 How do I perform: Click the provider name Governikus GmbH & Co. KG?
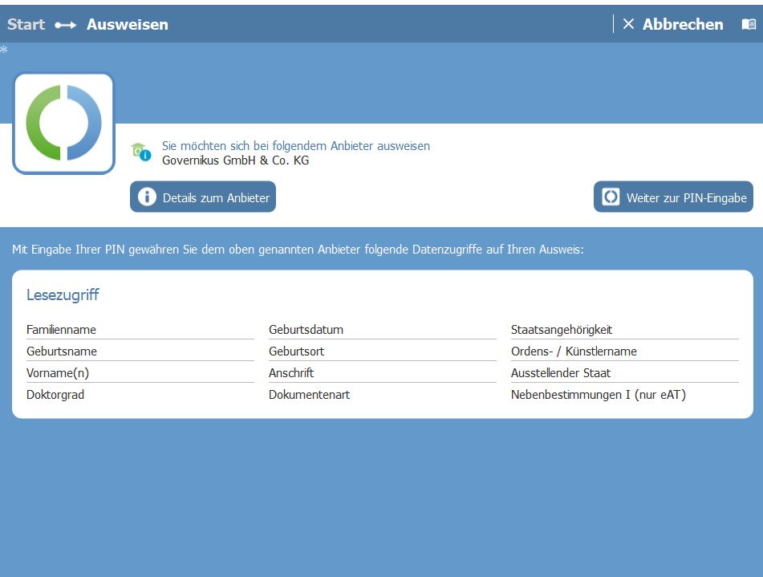pyautogui.click(x=235, y=160)
